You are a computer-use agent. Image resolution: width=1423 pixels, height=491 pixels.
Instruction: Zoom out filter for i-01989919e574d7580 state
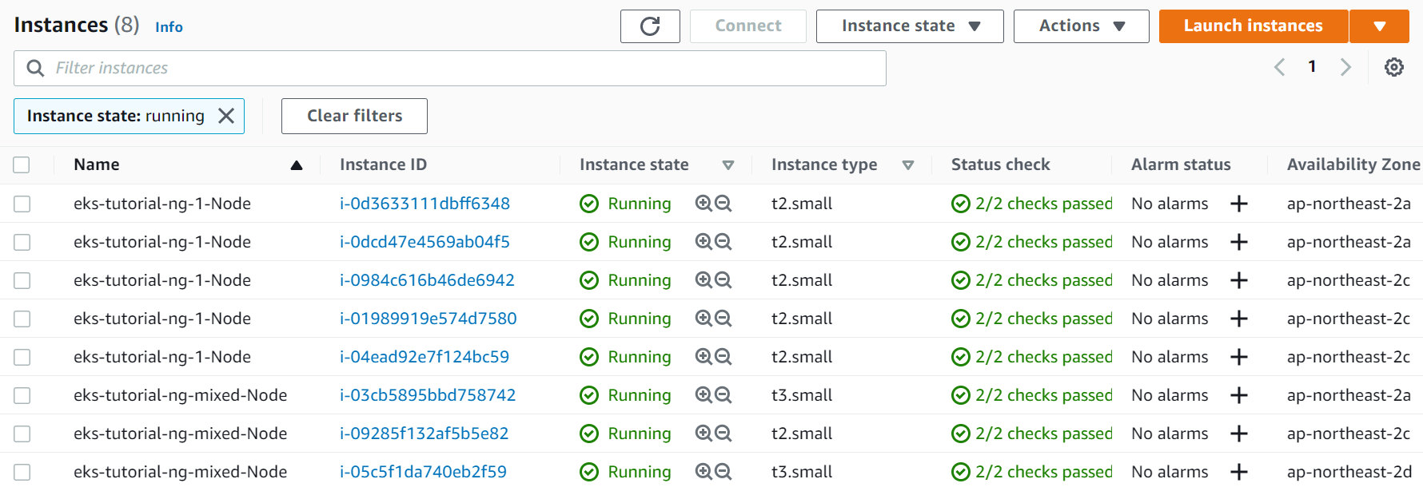click(x=723, y=319)
